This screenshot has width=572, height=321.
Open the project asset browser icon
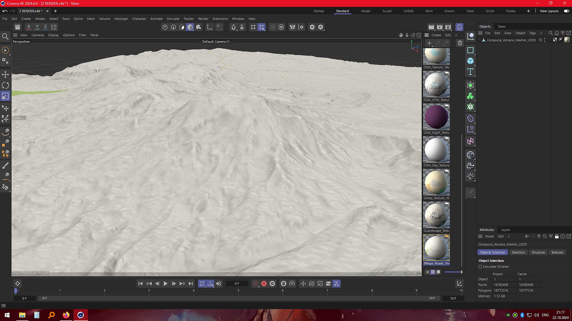click(18, 27)
